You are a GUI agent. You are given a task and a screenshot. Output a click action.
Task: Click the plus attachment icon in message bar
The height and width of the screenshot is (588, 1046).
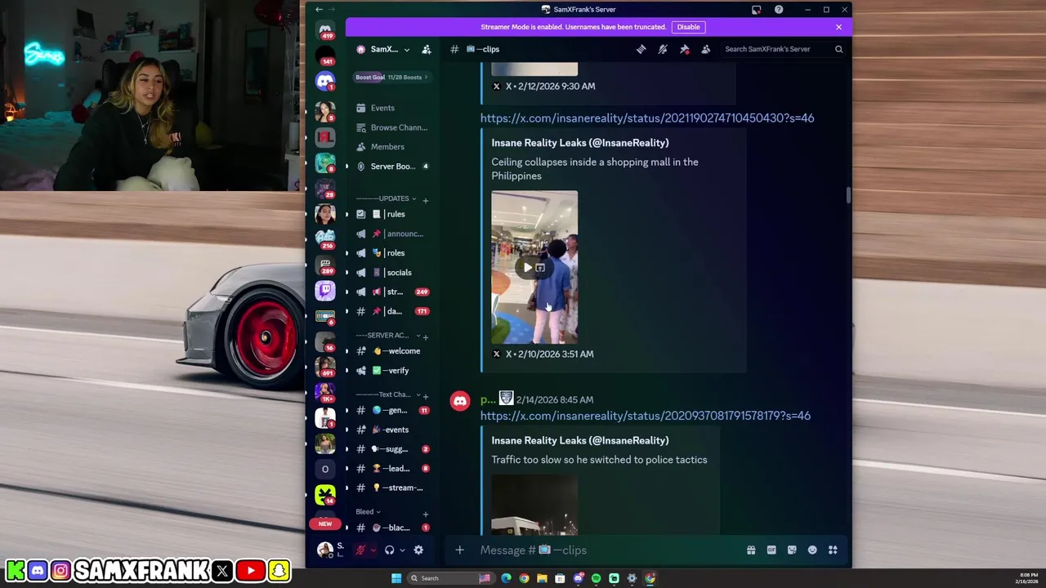pos(459,550)
